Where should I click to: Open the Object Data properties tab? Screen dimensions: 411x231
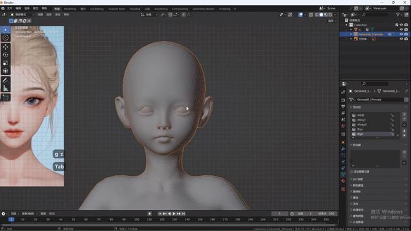(343, 175)
